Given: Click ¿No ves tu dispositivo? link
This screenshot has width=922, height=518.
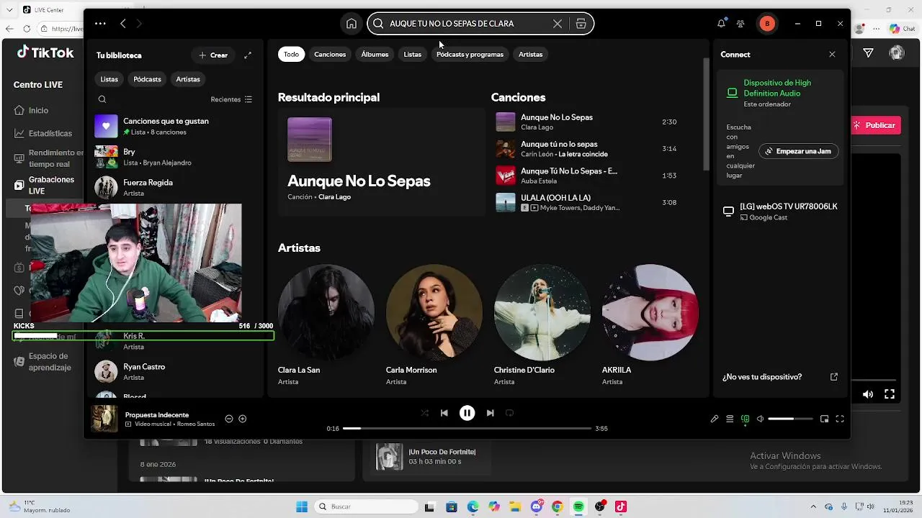Looking at the screenshot, I should [x=762, y=377].
